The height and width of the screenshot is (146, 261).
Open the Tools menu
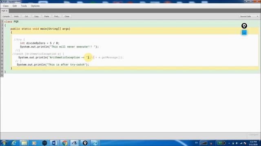pos(24,6)
